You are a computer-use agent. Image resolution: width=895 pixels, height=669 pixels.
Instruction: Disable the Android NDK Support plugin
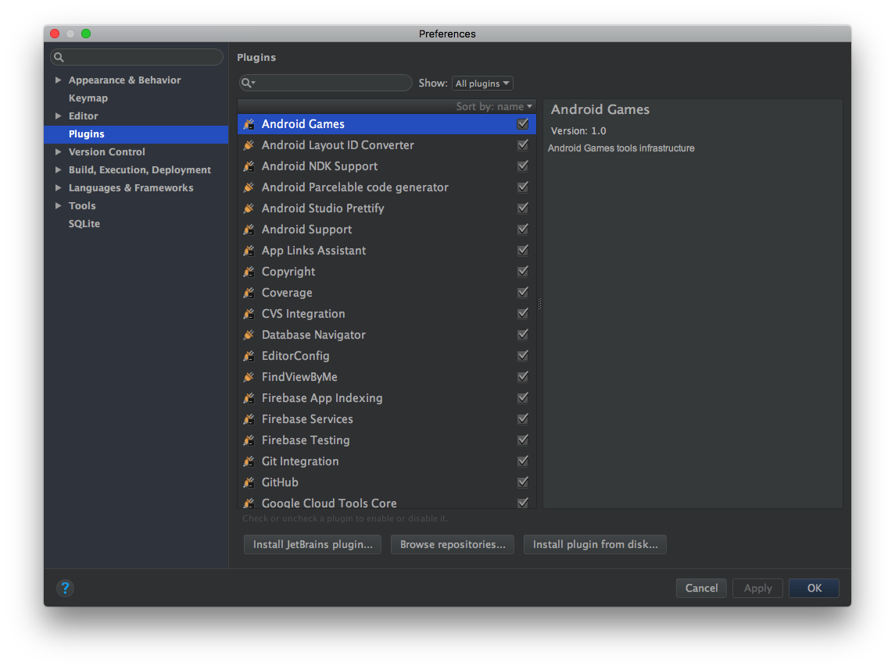pyautogui.click(x=523, y=166)
